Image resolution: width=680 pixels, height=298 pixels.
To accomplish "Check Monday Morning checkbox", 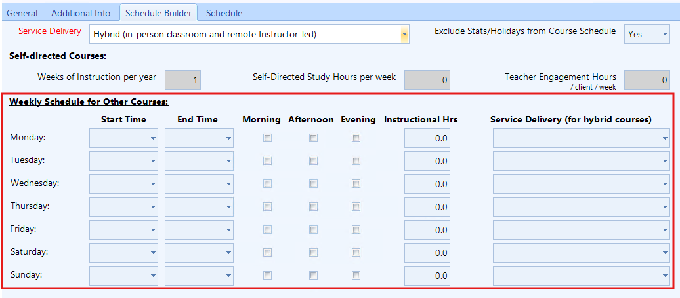I will tap(268, 138).
